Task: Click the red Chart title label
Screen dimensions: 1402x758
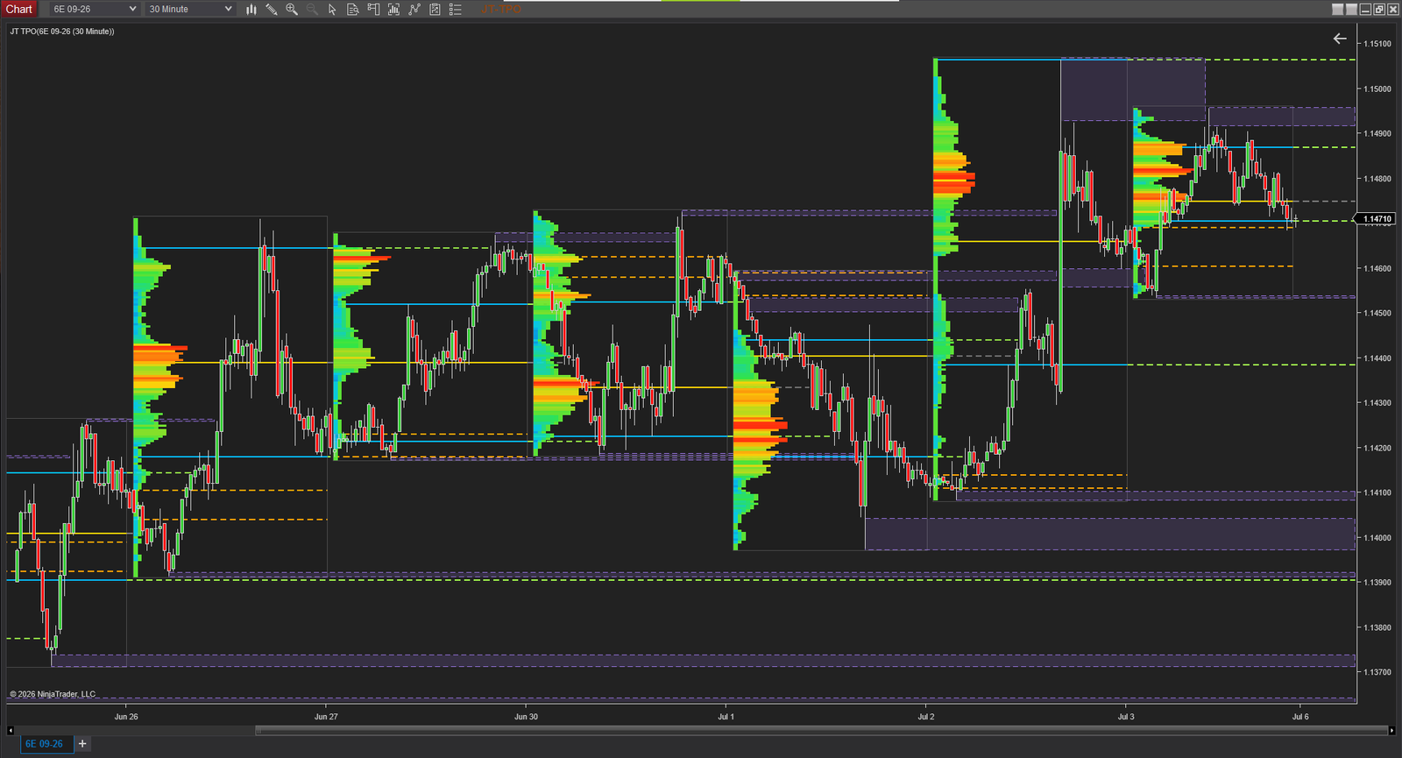Action: pyautogui.click(x=18, y=9)
